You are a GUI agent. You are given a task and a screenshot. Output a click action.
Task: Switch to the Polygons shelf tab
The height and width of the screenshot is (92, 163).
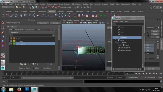(x=32, y=11)
